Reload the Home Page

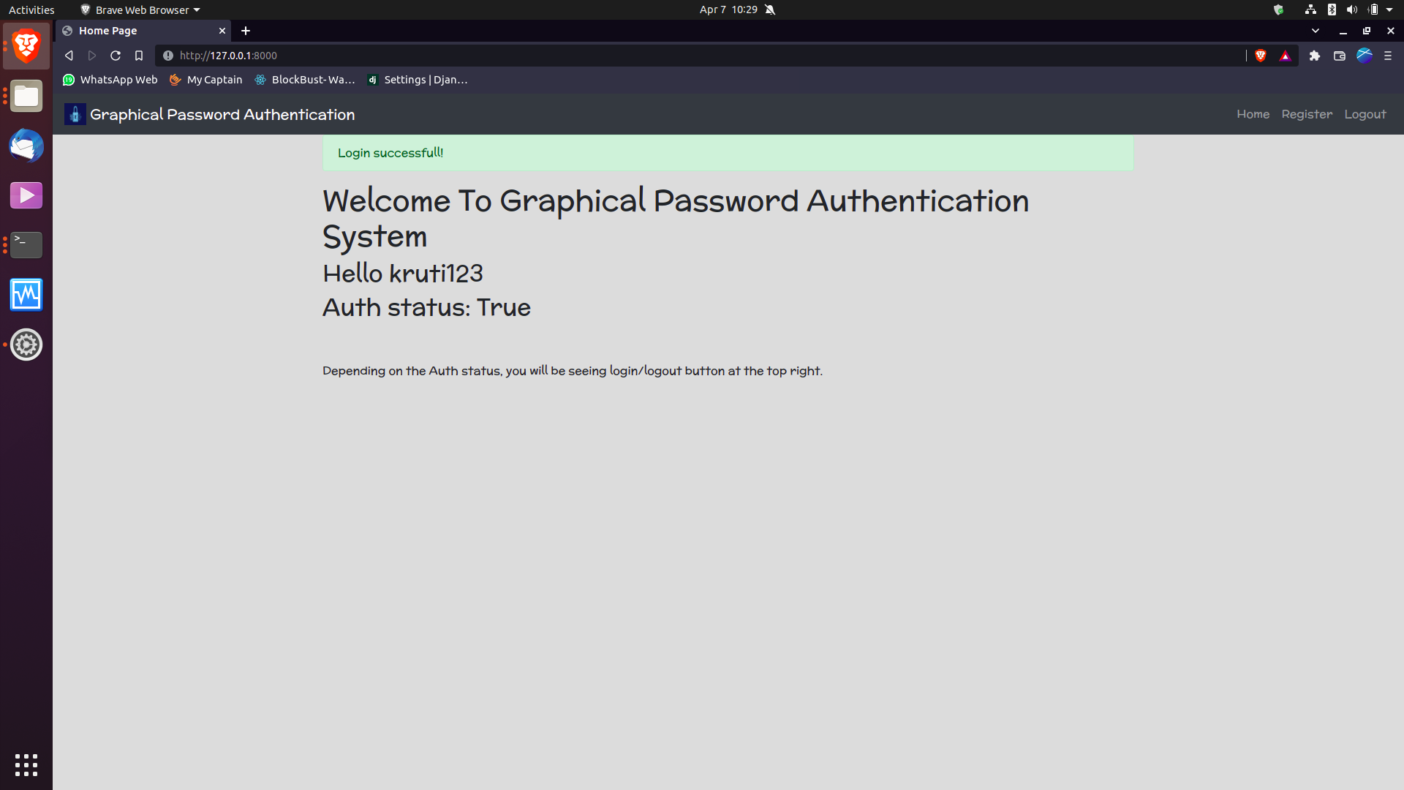click(116, 55)
